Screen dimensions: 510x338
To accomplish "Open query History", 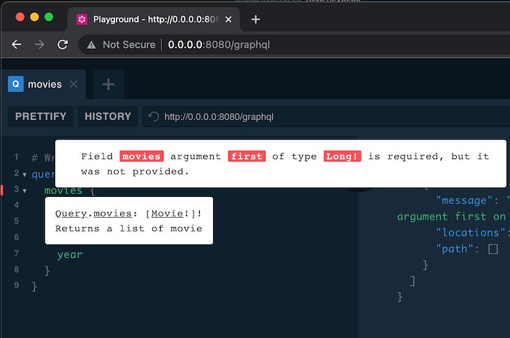I will [108, 117].
